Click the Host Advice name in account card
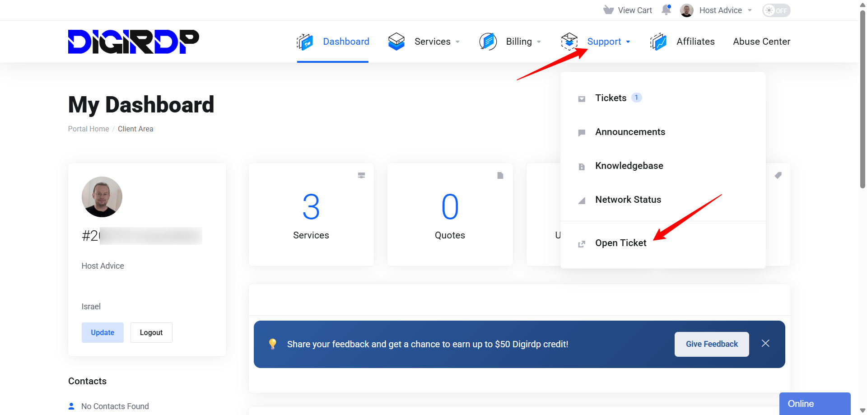The height and width of the screenshot is (415, 867). click(x=103, y=266)
